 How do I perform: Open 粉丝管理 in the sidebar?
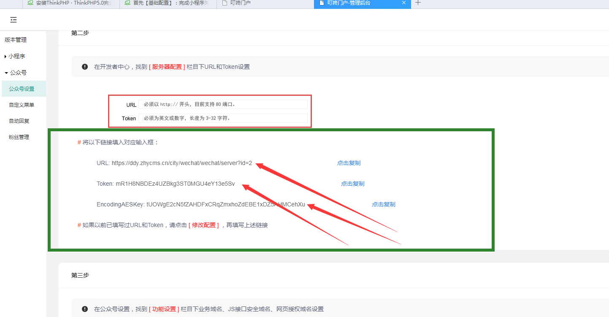click(19, 137)
